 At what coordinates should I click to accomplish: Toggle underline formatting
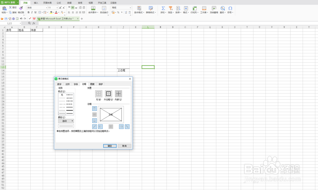point(35,12)
